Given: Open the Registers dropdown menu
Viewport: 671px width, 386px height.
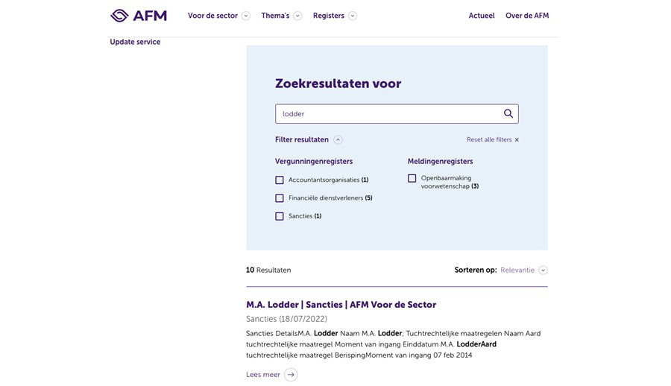Looking at the screenshot, I should (x=353, y=16).
